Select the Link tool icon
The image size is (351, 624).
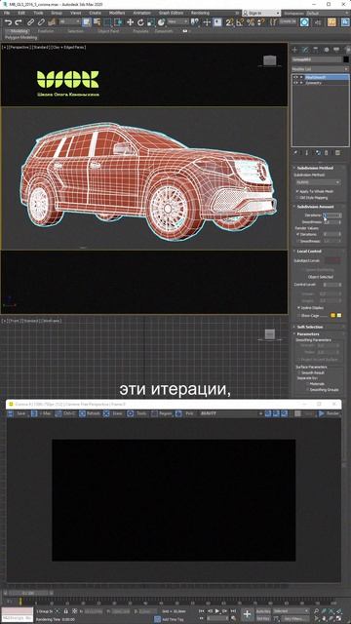click(x=30, y=22)
